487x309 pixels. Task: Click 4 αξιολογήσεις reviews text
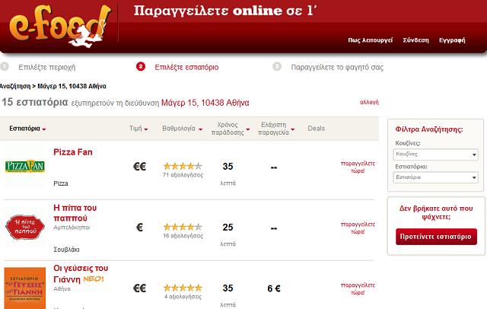[183, 297]
